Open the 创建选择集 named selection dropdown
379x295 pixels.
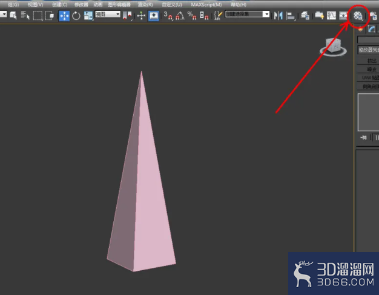click(x=247, y=15)
